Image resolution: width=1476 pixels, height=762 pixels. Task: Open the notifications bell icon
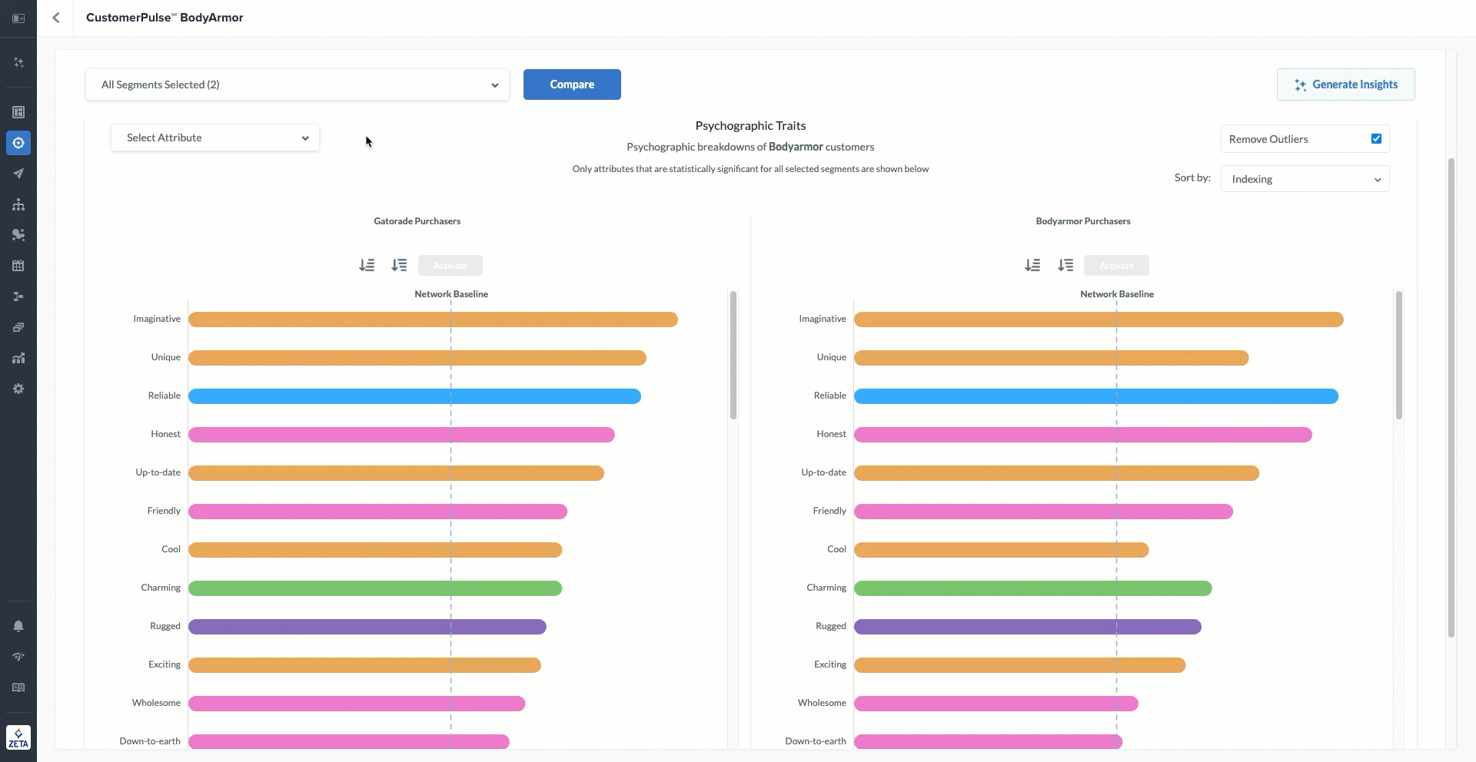[x=18, y=626]
